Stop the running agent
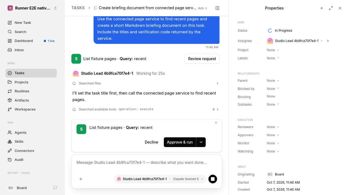The image size is (346, 195). [x=213, y=179]
